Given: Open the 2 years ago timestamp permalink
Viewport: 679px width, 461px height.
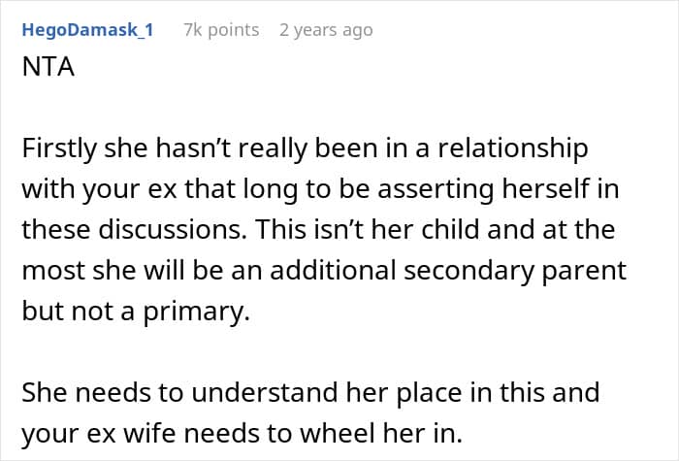Looking at the screenshot, I should (x=326, y=30).
